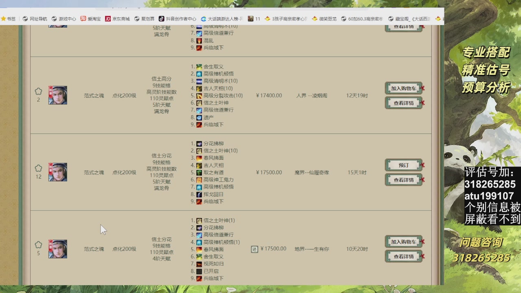
Task: Open the 书签 bookmarks star
Action: pyautogui.click(x=8, y=19)
